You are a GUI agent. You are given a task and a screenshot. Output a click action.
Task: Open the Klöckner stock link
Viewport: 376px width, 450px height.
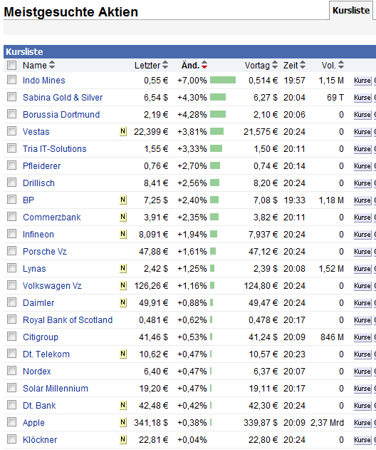click(40, 440)
